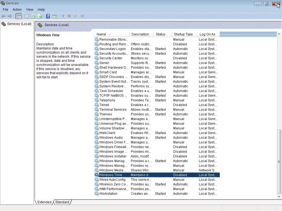Select the Windows Media service
The width and height of the screenshot is (282, 211).
(x=157, y=170)
